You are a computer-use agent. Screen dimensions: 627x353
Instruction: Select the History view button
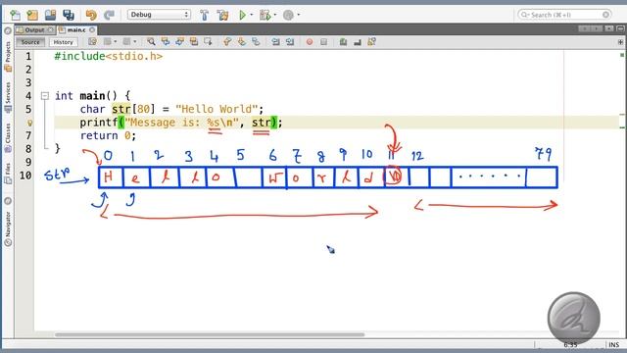pyautogui.click(x=63, y=42)
